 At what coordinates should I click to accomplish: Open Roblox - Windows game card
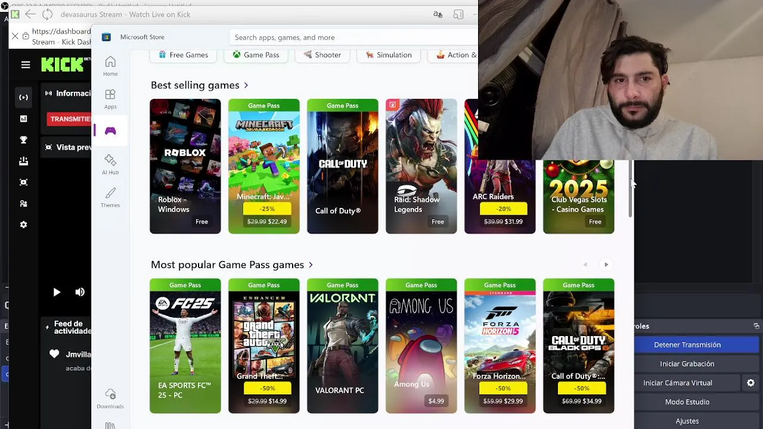[185, 166]
